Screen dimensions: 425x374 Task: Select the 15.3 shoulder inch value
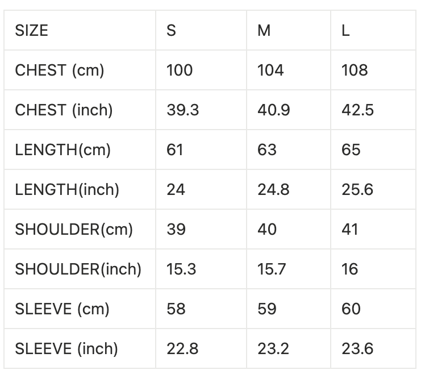coord(181,269)
